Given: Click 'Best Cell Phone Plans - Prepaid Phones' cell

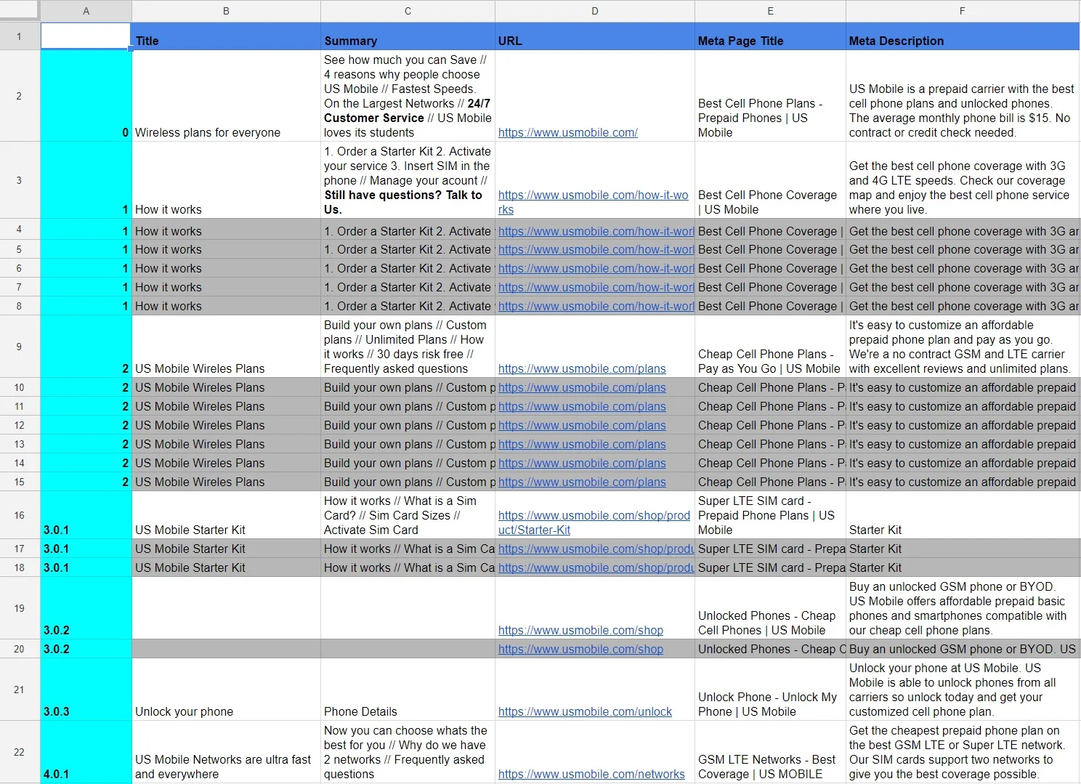Looking at the screenshot, I should coord(770,96).
